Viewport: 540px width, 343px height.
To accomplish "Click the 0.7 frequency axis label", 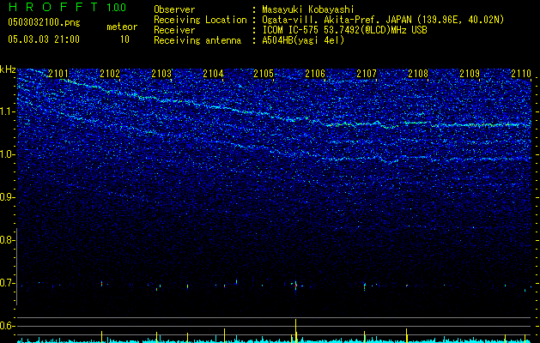I will [8, 283].
